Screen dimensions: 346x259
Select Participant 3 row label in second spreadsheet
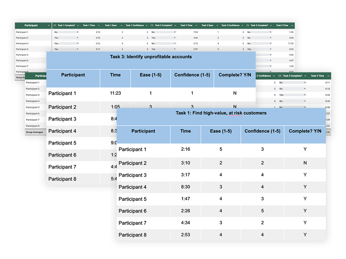[33, 95]
